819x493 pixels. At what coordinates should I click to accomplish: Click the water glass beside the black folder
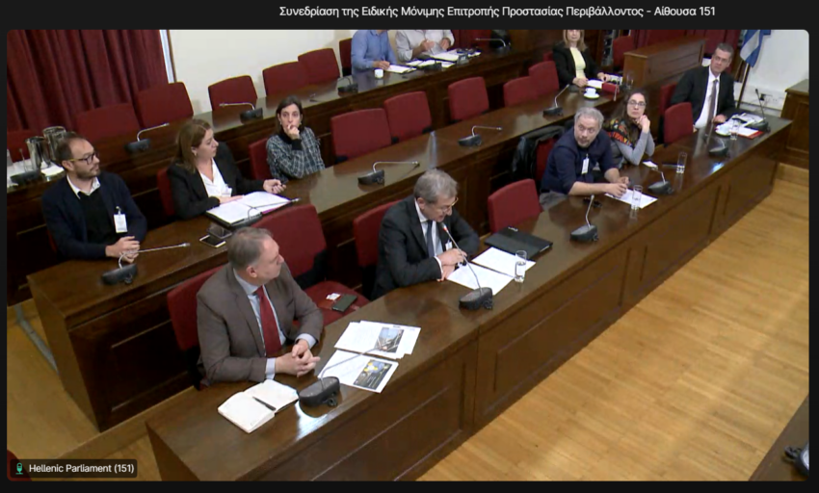click(x=520, y=266)
